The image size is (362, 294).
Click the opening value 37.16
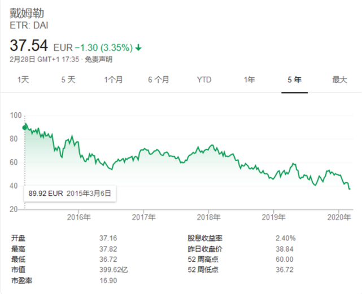[108, 238]
